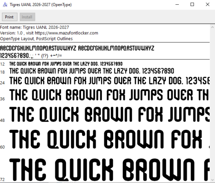The image size is (215, 183).
Task: Click the size 18 sample sentence
Action: 92,71
